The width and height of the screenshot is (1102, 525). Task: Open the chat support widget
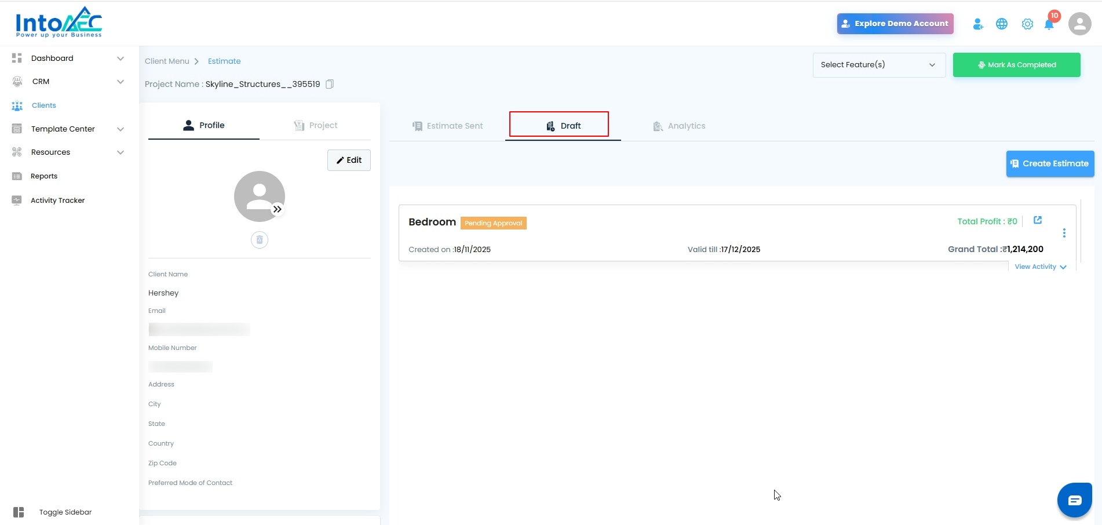[x=1075, y=500]
